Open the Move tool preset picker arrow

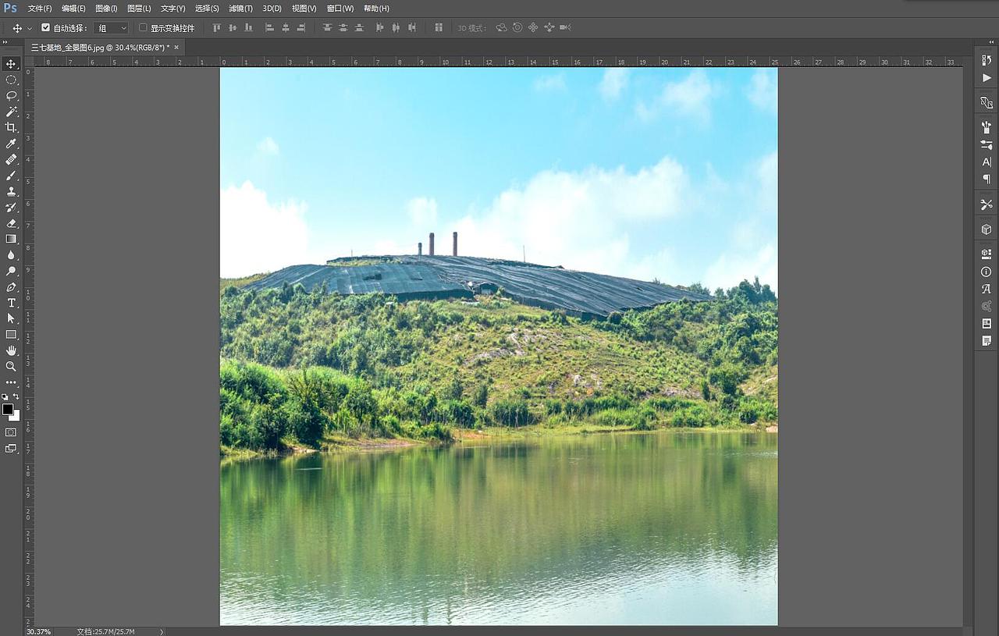point(30,28)
